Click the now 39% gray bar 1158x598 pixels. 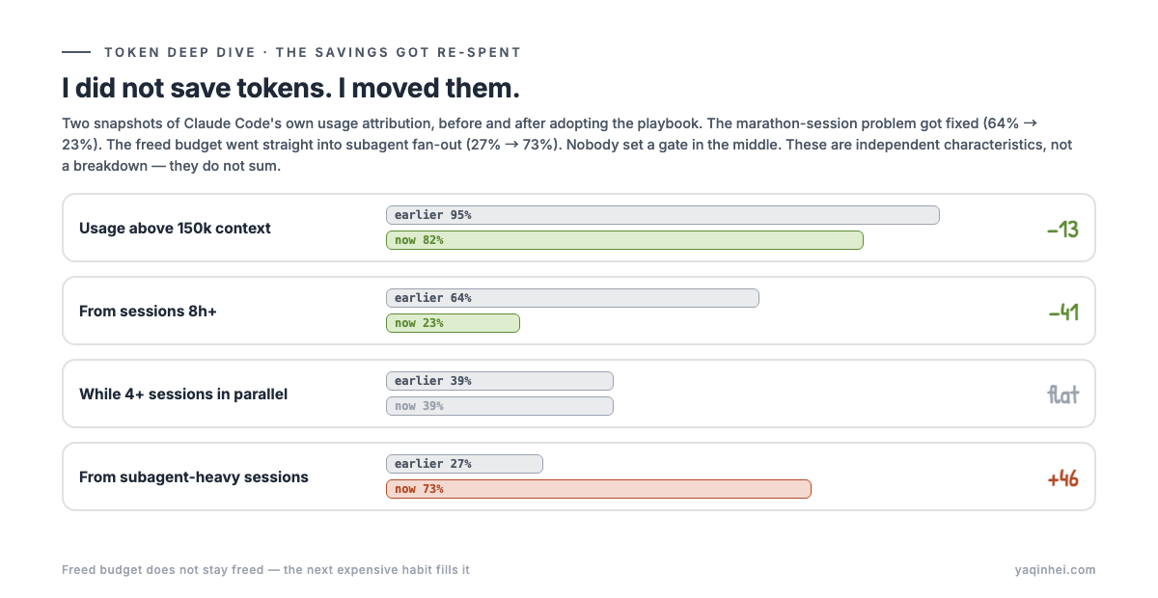tap(500, 406)
